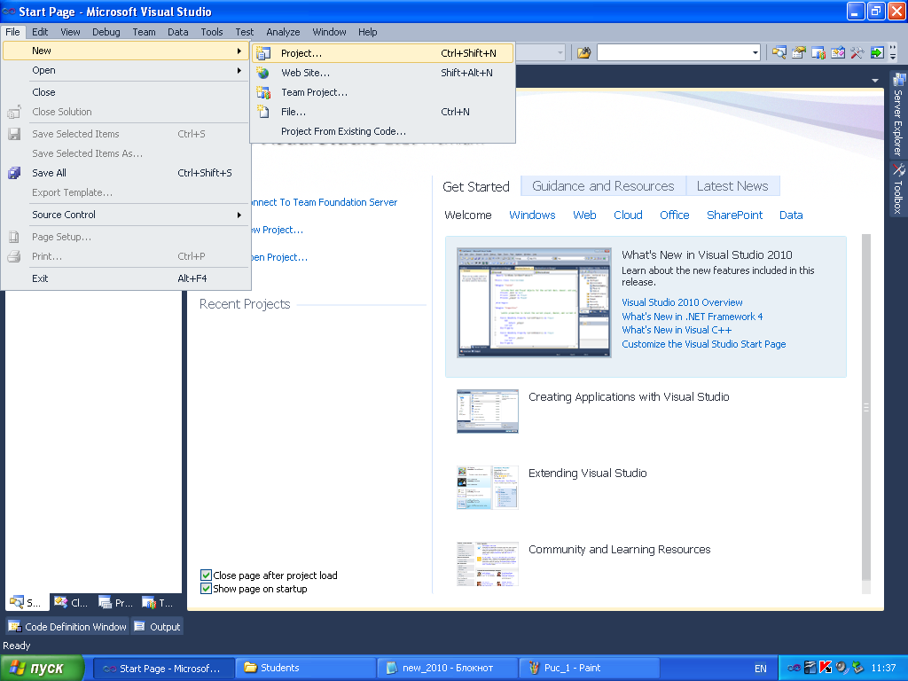Switch to the Latest News tab
908x681 pixels.
tap(732, 186)
